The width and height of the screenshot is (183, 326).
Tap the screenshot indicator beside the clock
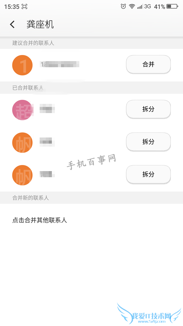pyautogui.click(x=24, y=7)
